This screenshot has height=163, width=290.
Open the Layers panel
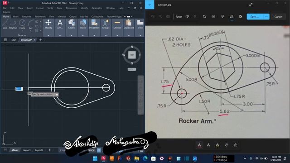tap(72, 24)
